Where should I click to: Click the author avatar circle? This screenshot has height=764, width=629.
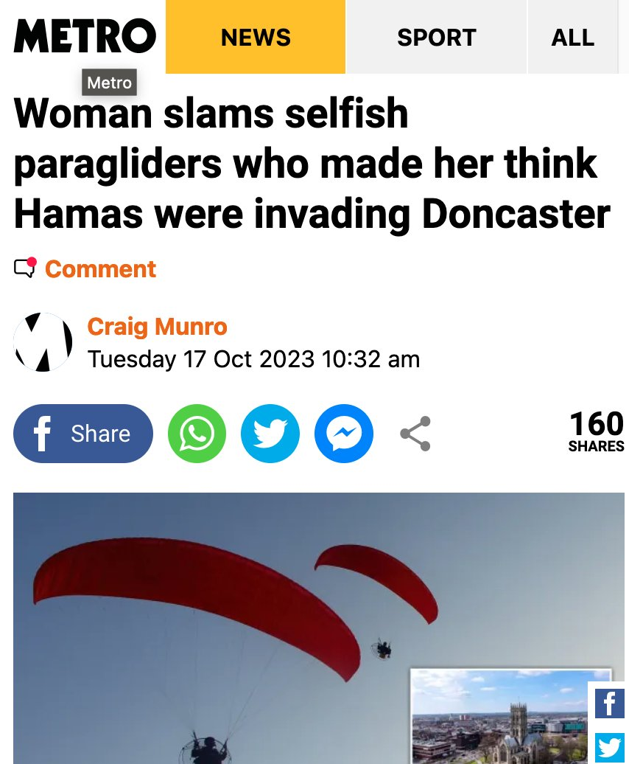click(x=43, y=342)
